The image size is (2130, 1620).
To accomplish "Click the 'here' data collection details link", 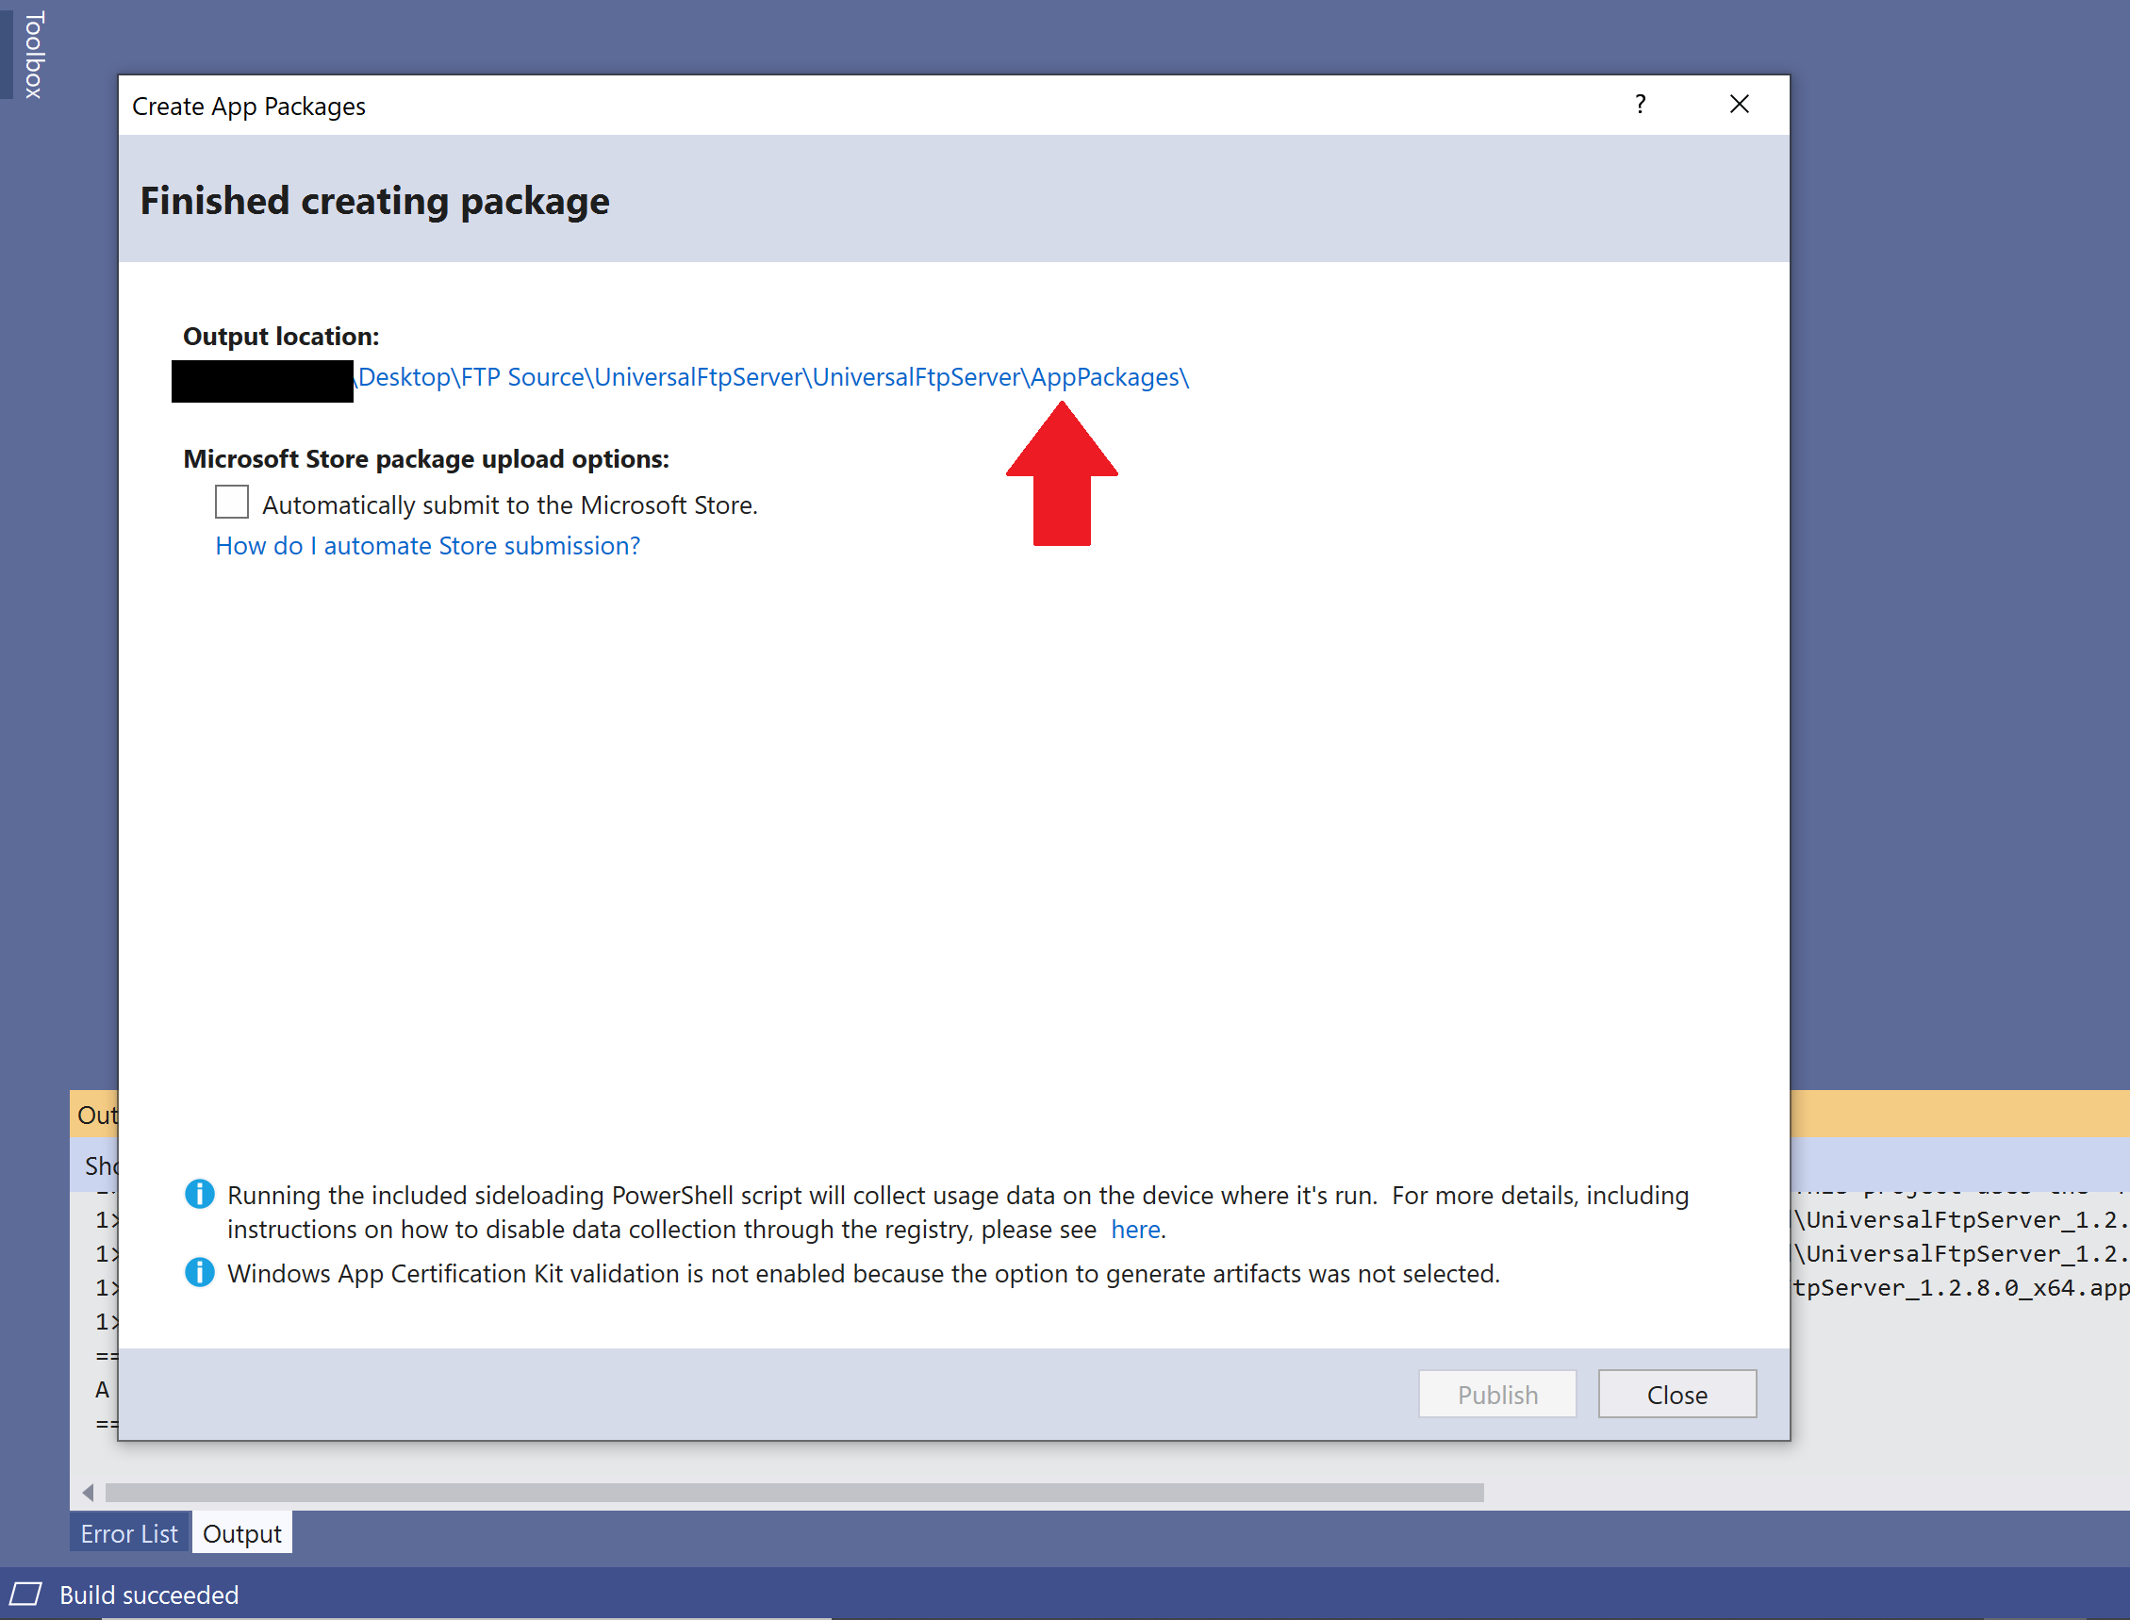I will pos(1135,1230).
